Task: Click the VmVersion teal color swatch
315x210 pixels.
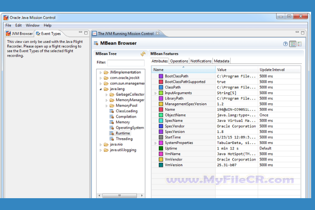Action: pyautogui.click(x=161, y=165)
